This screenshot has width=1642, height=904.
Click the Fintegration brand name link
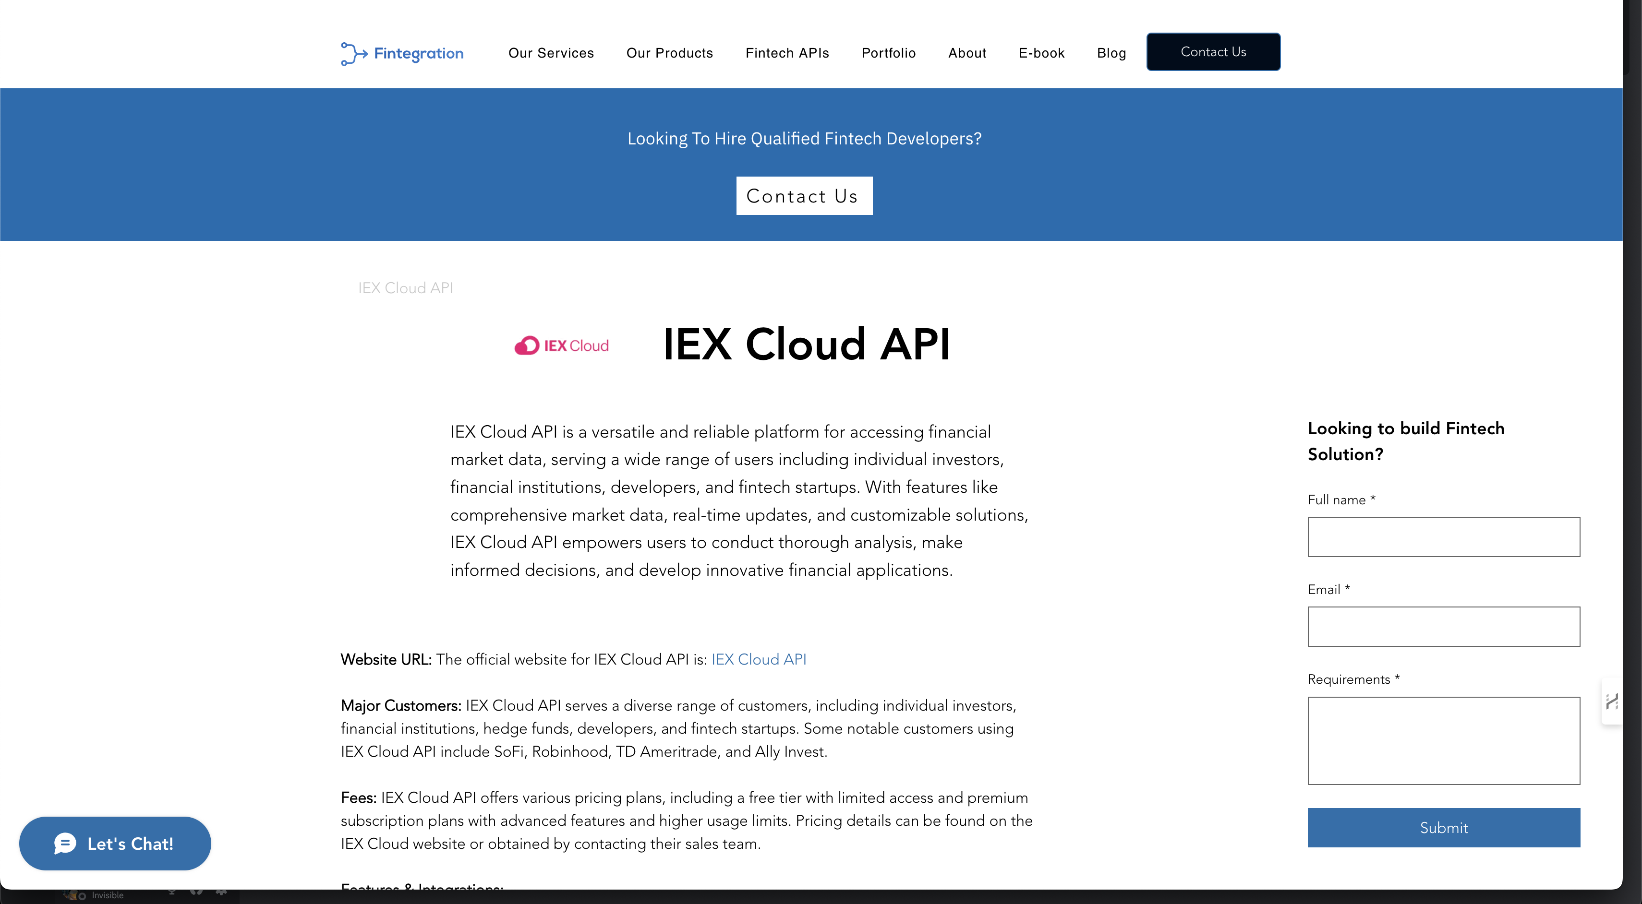[x=419, y=54]
